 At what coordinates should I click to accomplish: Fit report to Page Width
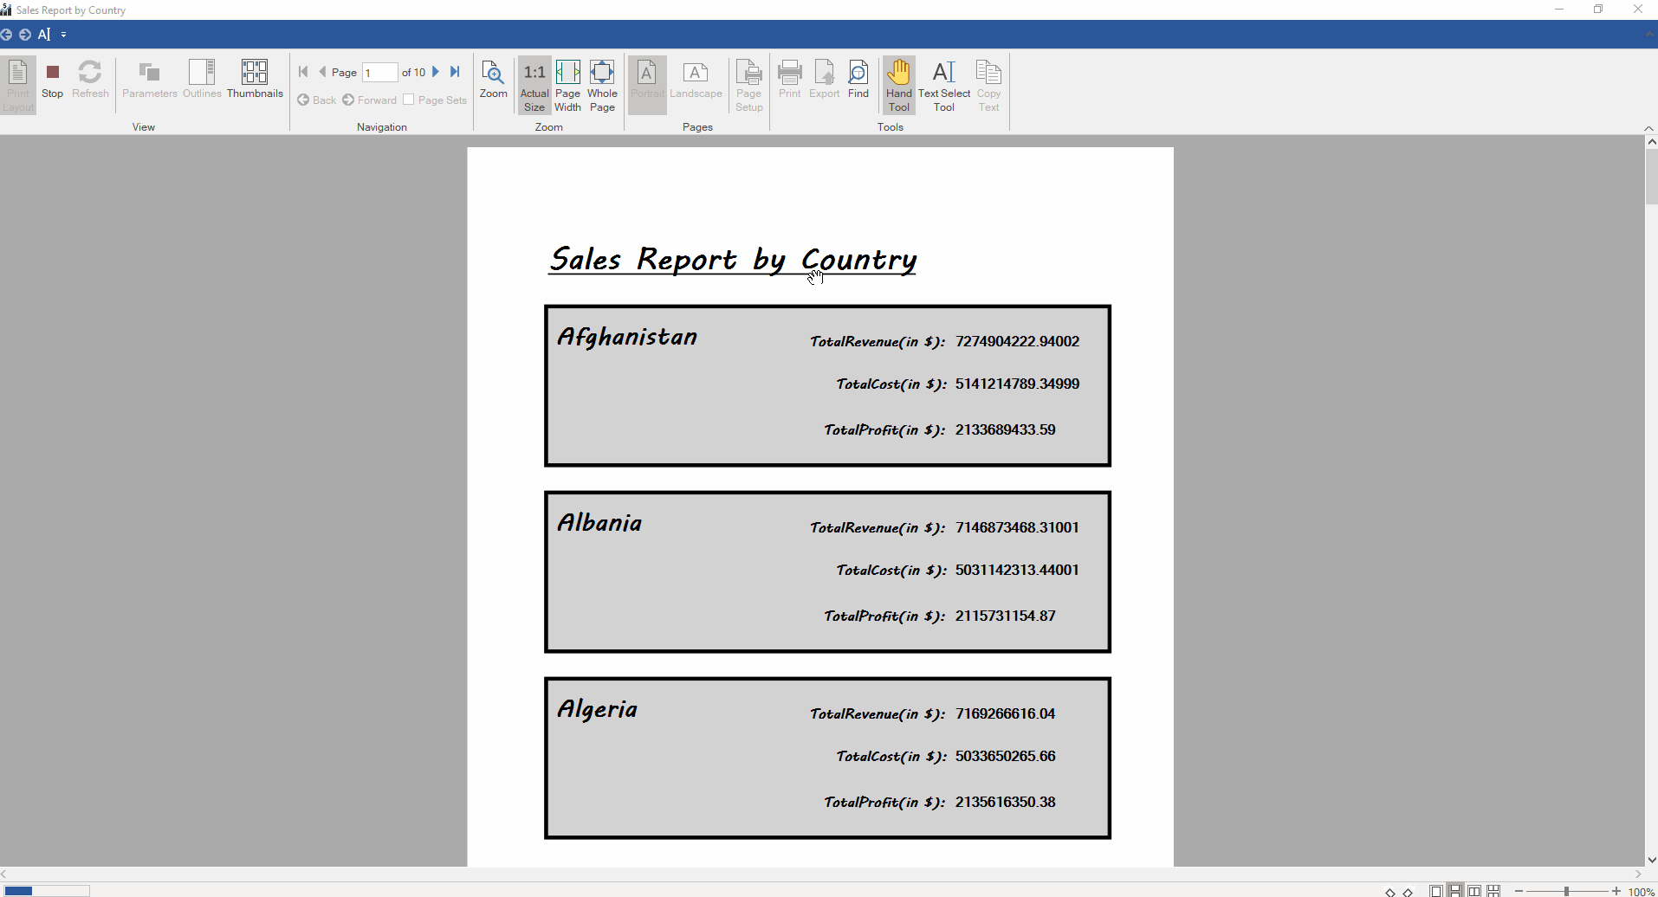(567, 86)
